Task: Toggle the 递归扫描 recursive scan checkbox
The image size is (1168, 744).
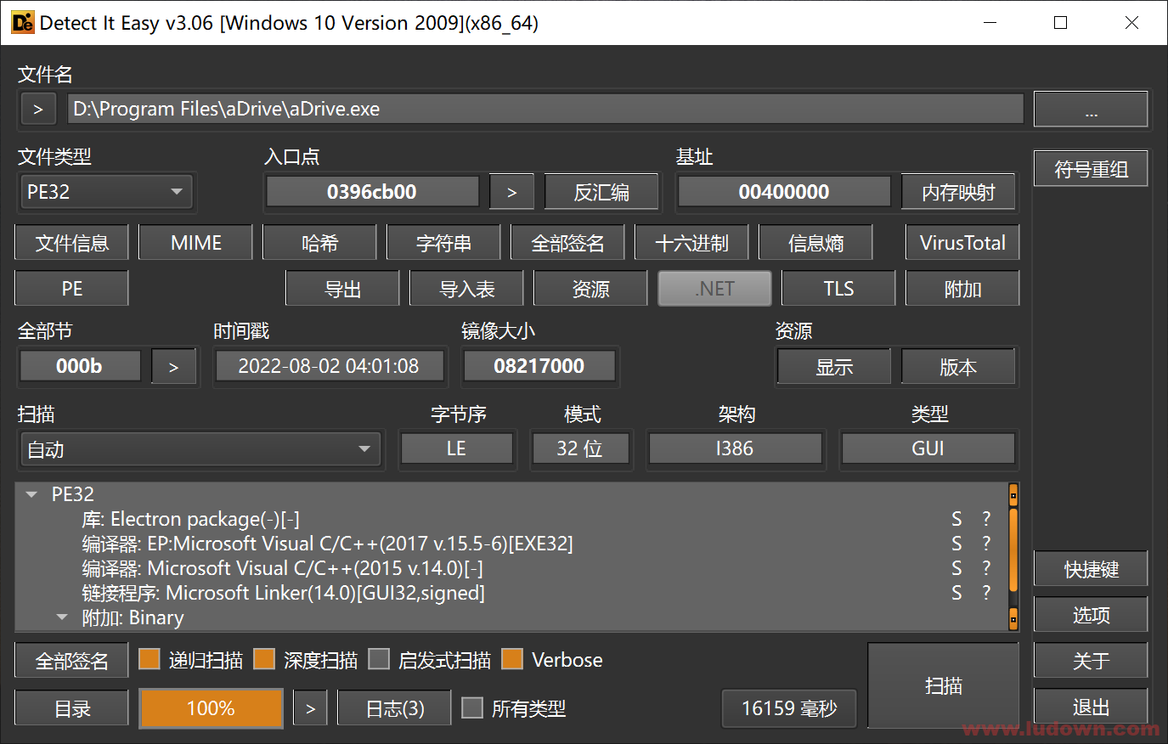Action: tap(150, 659)
